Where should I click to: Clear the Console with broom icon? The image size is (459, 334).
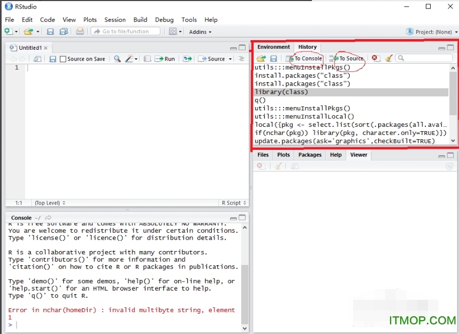coord(389,59)
